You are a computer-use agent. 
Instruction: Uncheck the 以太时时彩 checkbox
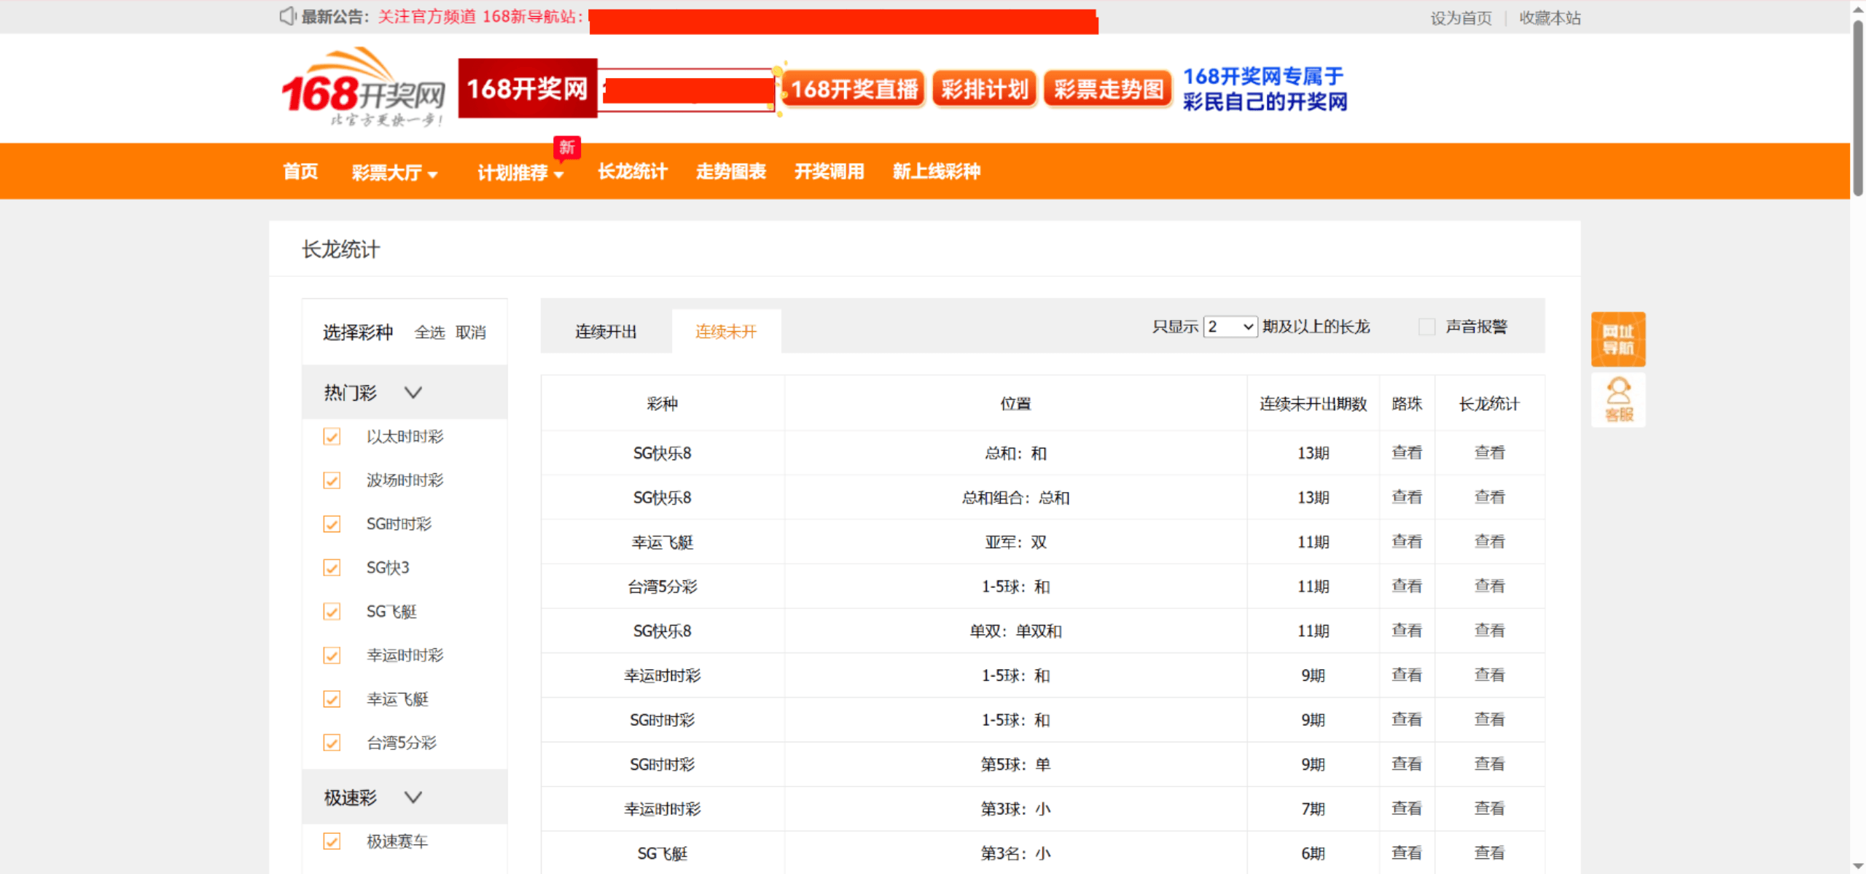click(332, 437)
